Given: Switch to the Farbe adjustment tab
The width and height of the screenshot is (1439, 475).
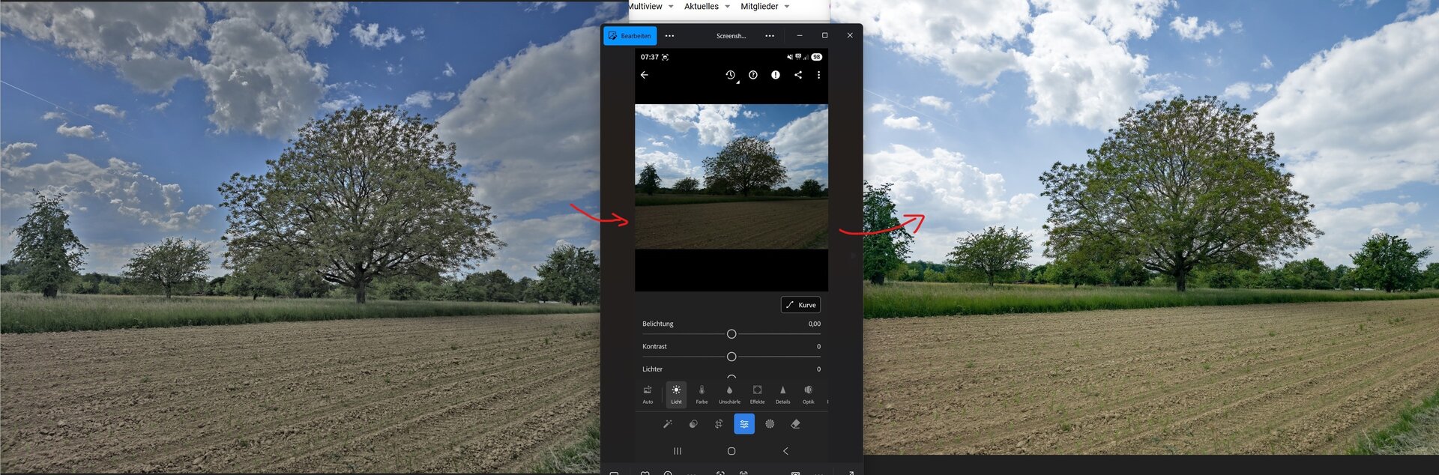Looking at the screenshot, I should coord(702,394).
